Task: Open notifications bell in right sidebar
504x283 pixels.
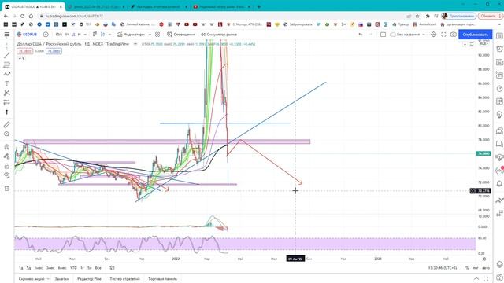Action: point(499,183)
